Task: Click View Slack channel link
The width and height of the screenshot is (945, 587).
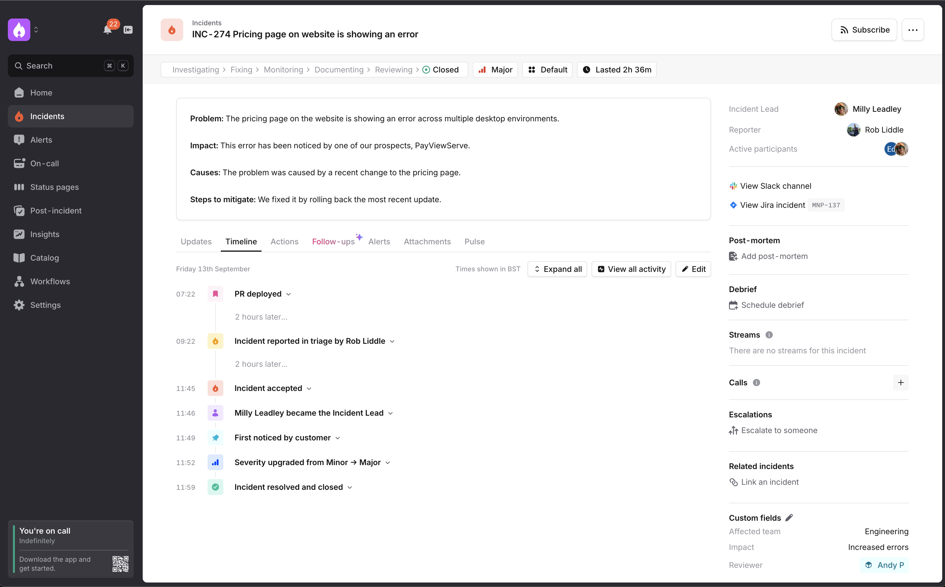Action: pos(775,186)
